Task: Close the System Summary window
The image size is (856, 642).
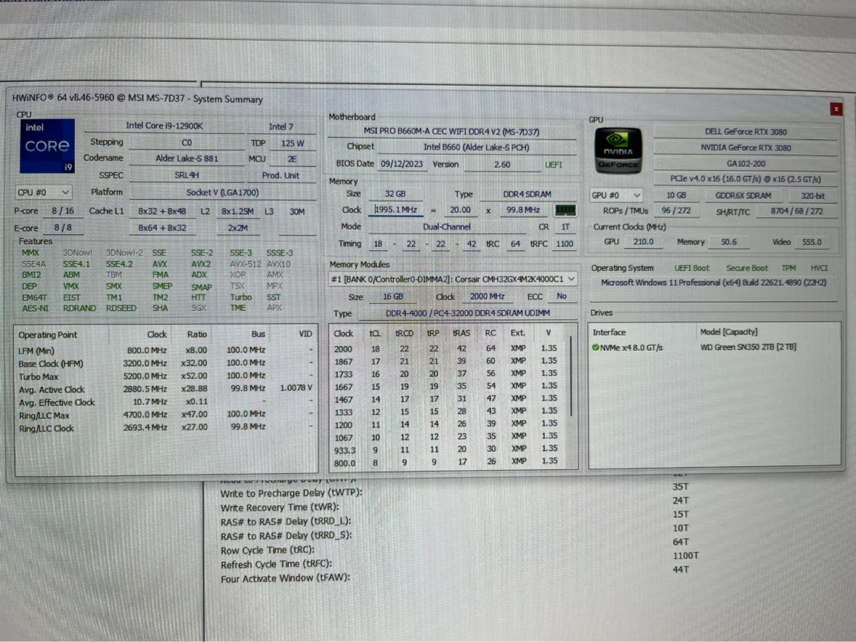Action: coord(836,109)
